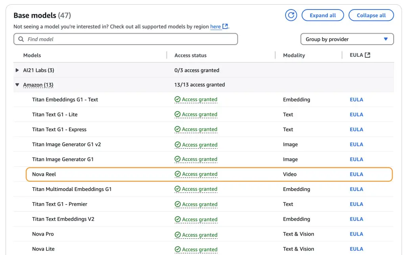
Task: Click green check icon for Nova Pro
Action: click(178, 234)
